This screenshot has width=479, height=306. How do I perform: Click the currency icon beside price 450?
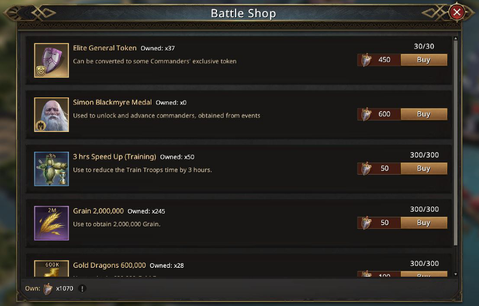click(x=366, y=60)
